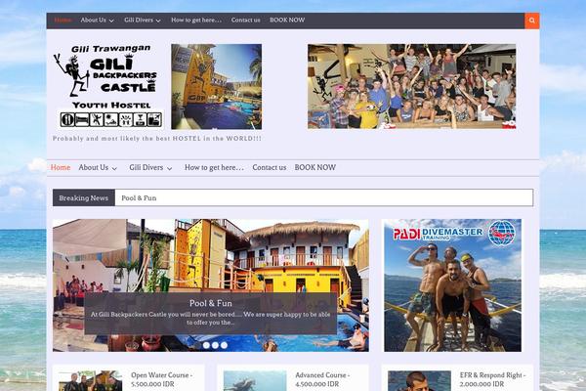
Task: Select Contact us in the lower navigation
Action: [x=270, y=167]
